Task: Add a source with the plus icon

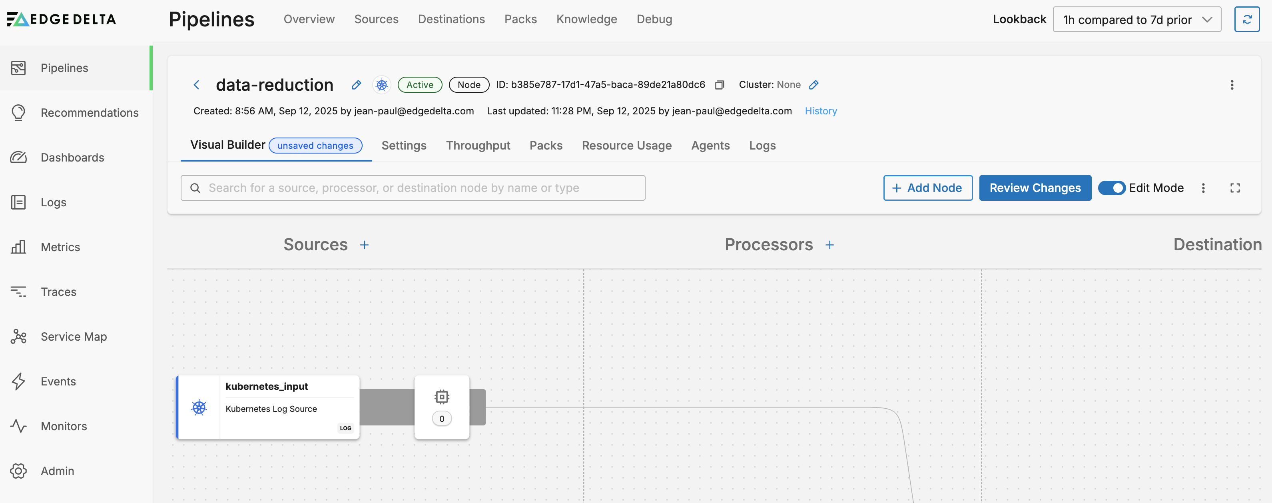Action: [365, 245]
